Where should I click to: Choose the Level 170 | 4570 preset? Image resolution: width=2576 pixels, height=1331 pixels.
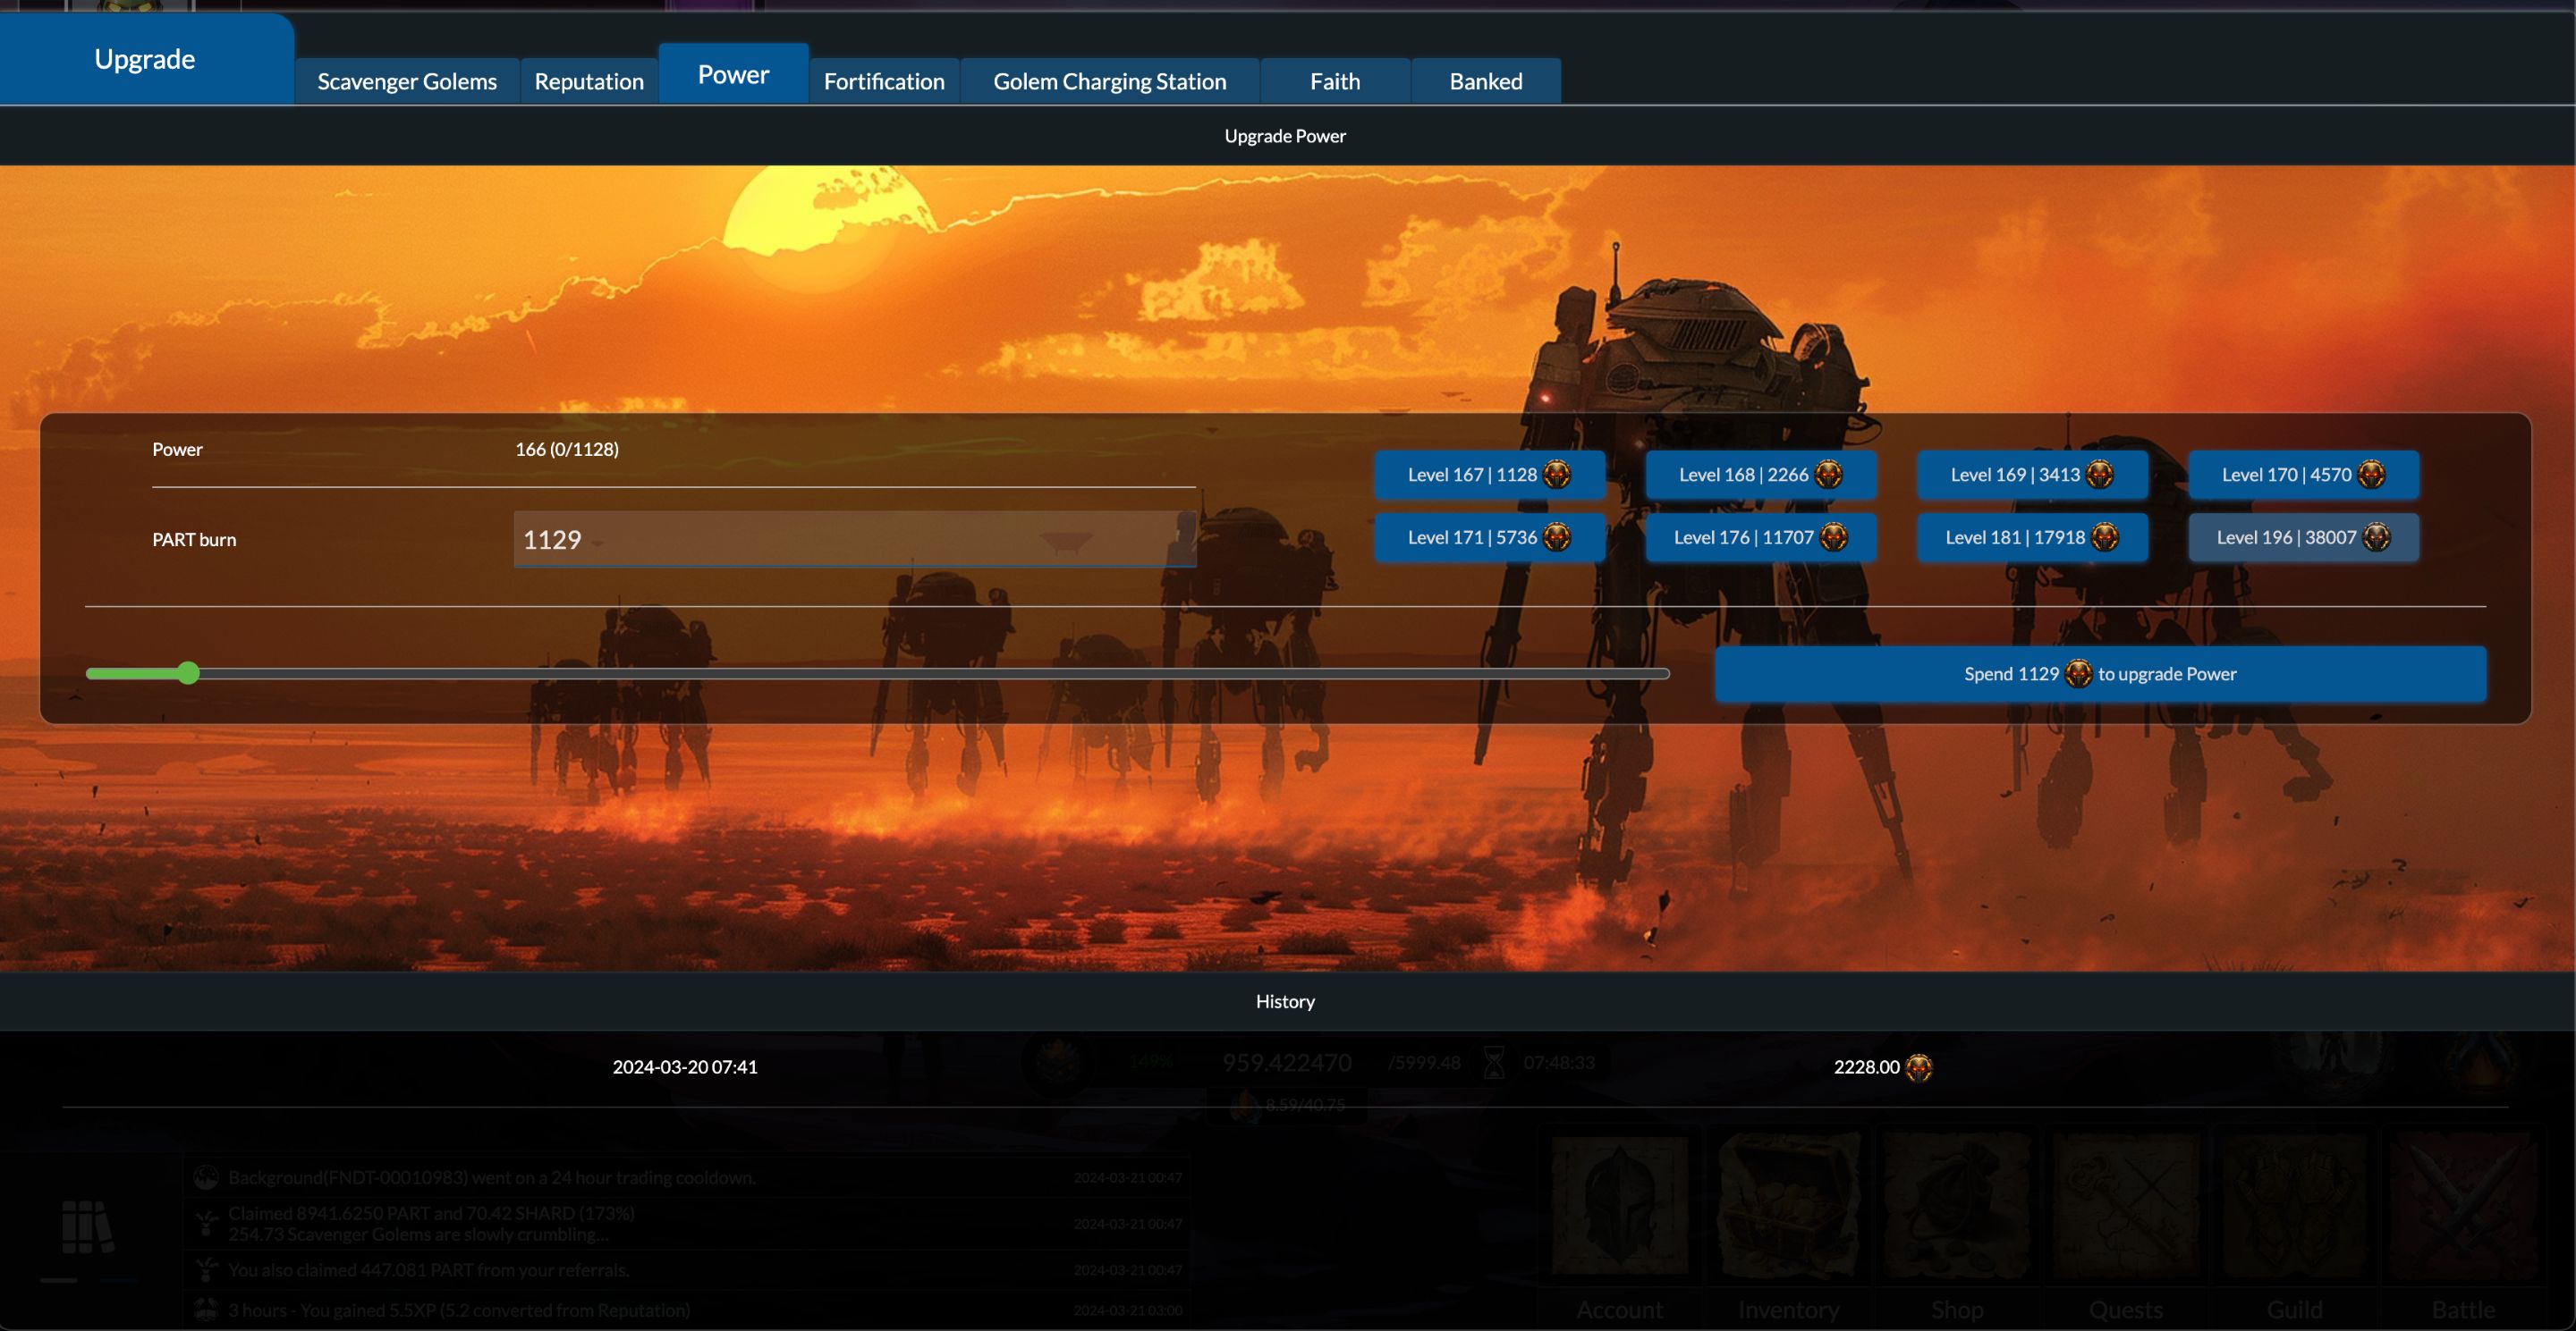[x=2304, y=475]
